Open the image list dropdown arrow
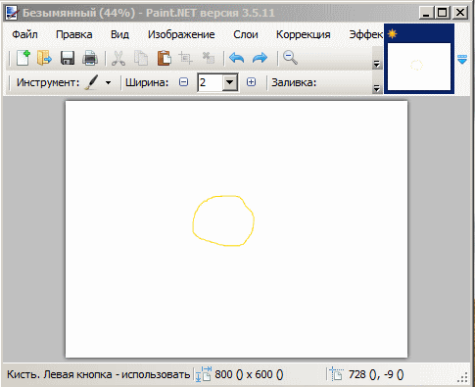 tap(462, 60)
